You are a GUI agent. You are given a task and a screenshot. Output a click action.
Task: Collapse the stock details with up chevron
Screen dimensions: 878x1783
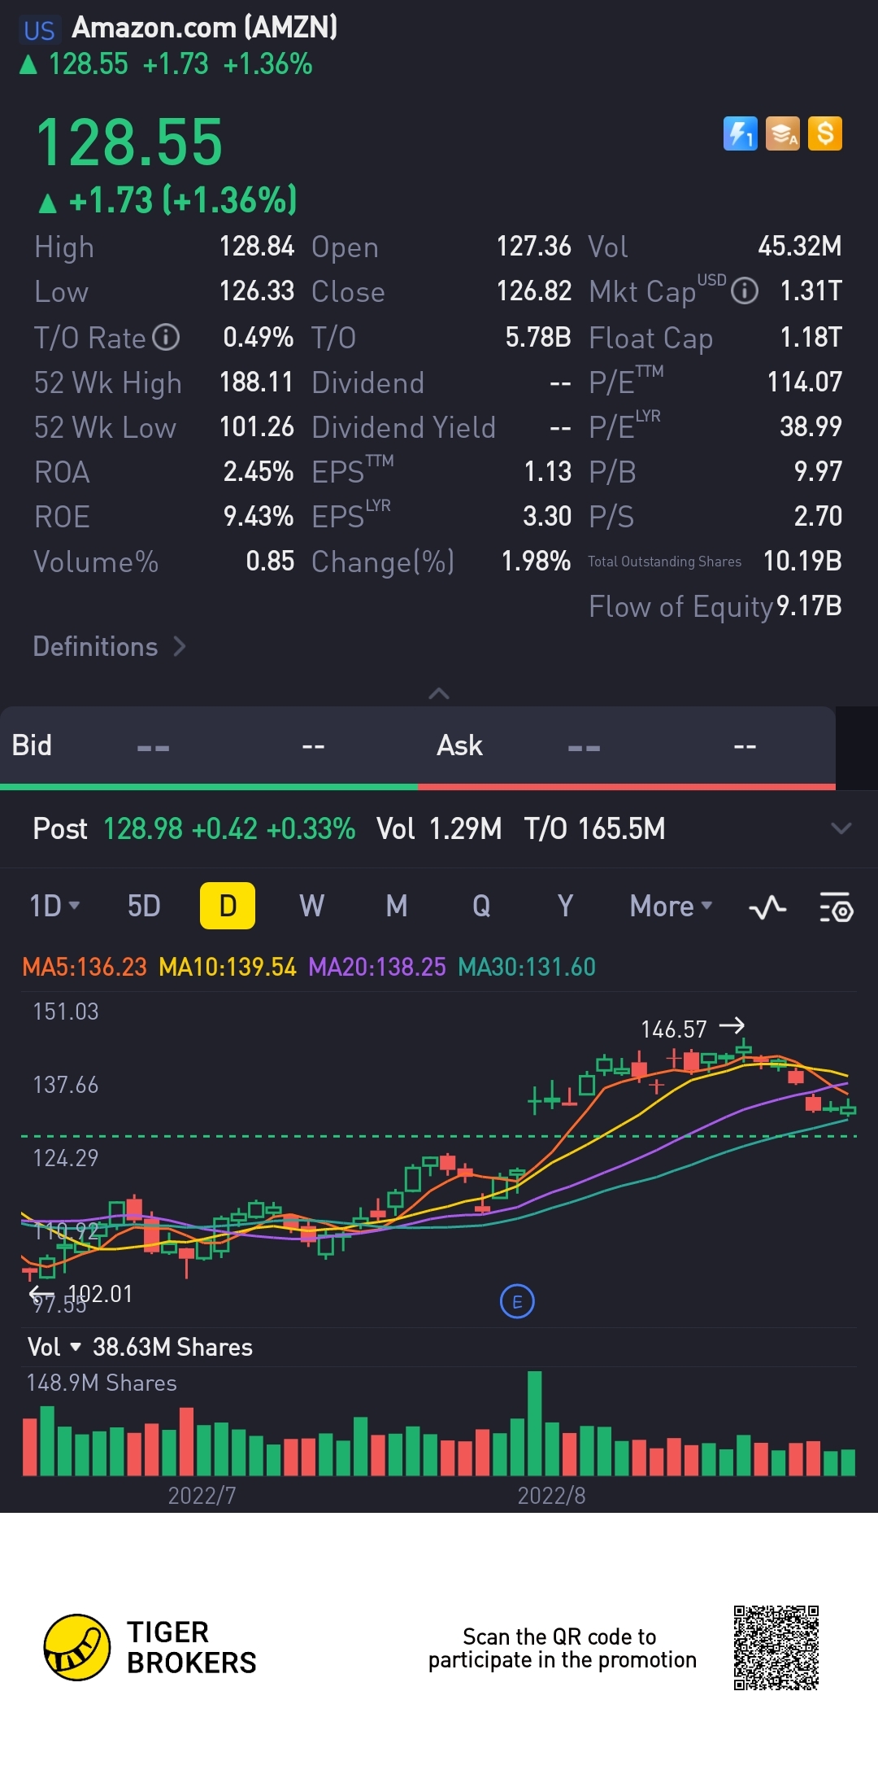pyautogui.click(x=439, y=693)
